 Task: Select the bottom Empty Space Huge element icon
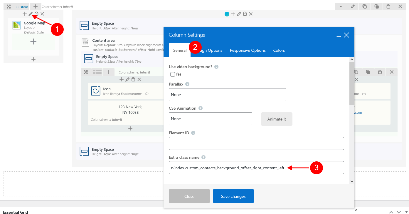pyautogui.click(x=84, y=152)
